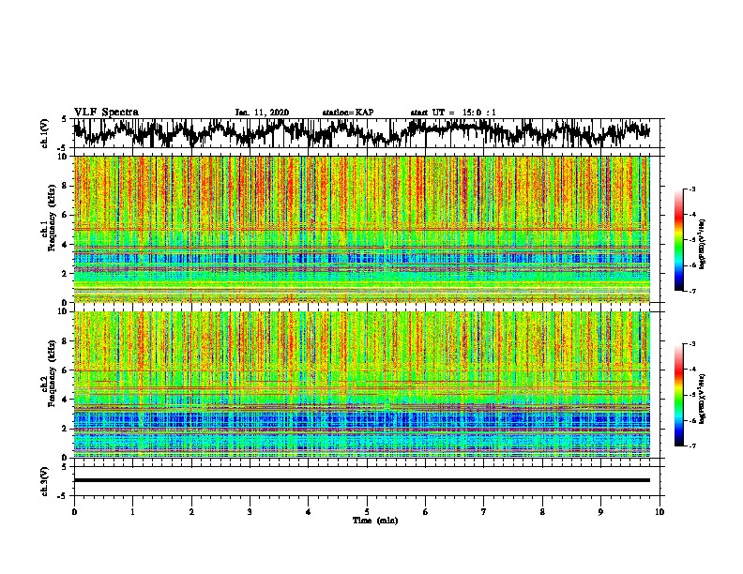Image resolution: width=743 pixels, height=574 pixels.
Task: Click the ch.1 color scale bar
Action: (678, 240)
